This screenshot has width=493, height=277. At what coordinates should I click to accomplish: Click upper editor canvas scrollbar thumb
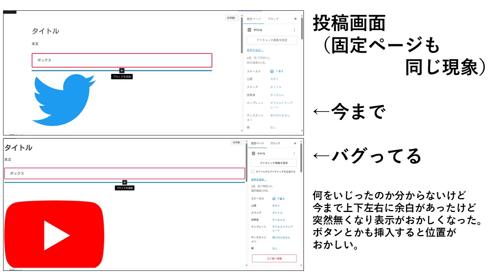241,35
